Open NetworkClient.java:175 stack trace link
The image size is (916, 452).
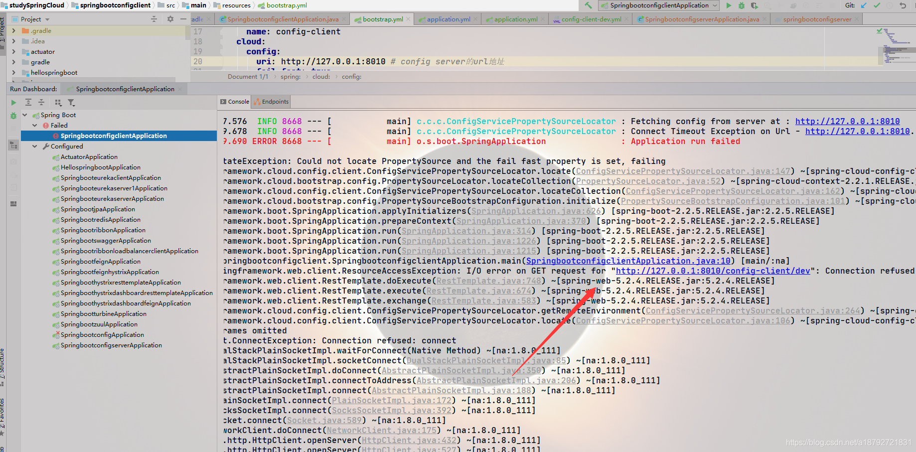381,430
